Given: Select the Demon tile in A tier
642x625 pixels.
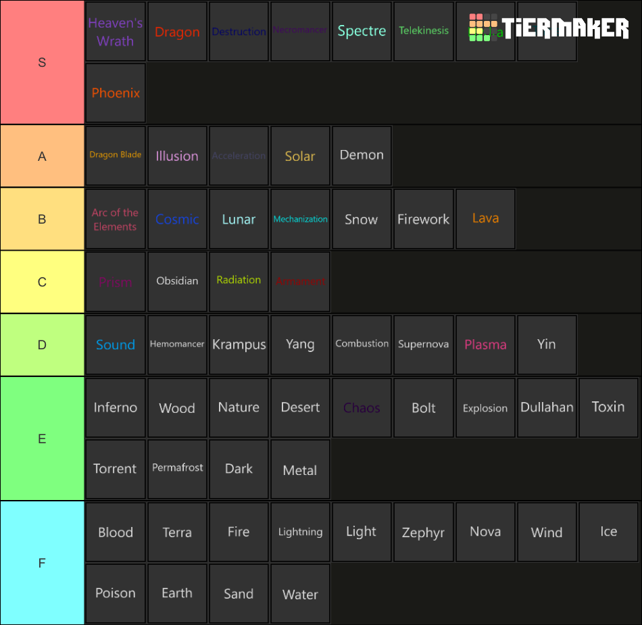Looking at the screenshot, I should 362,155.
